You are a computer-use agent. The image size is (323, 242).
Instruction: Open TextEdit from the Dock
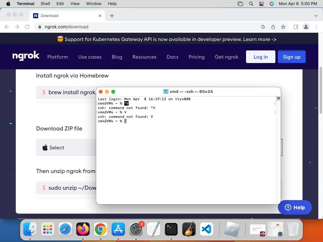click(x=154, y=229)
